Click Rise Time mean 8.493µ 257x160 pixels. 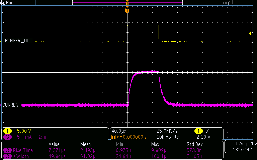click(x=88, y=150)
